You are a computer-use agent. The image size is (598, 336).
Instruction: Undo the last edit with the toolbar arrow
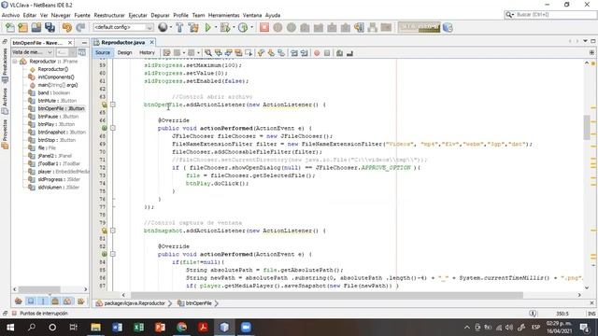pos(67,27)
